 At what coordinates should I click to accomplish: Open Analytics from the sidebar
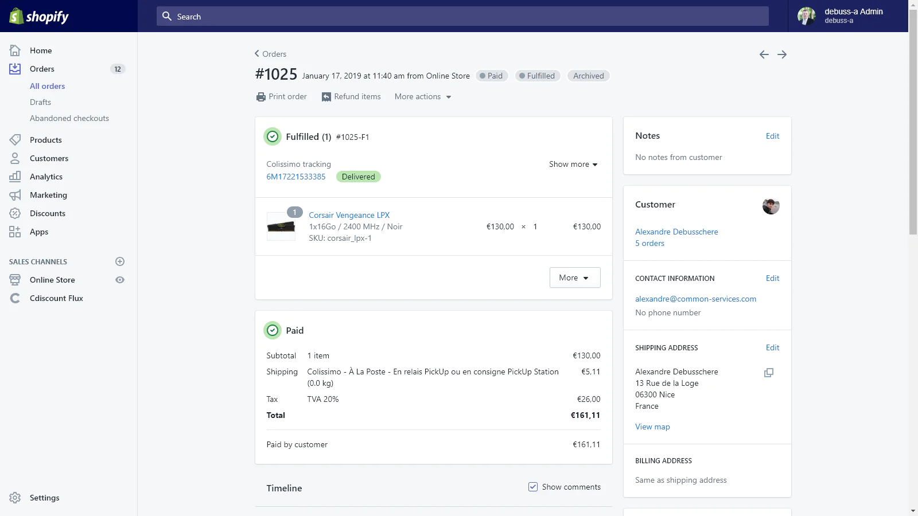click(x=46, y=177)
